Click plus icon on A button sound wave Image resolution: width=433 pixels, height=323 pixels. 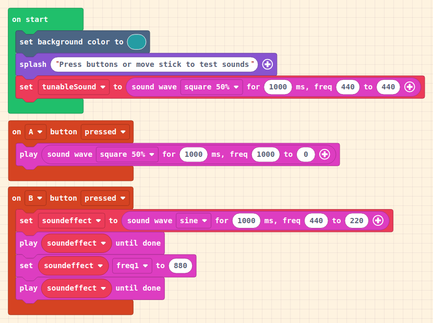point(324,154)
